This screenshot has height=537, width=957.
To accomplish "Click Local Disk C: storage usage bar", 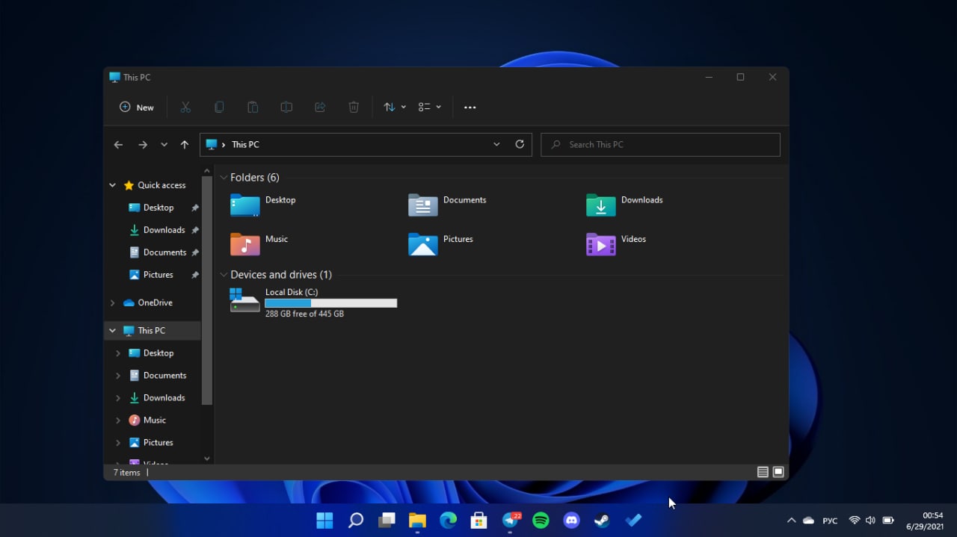I will tap(330, 303).
